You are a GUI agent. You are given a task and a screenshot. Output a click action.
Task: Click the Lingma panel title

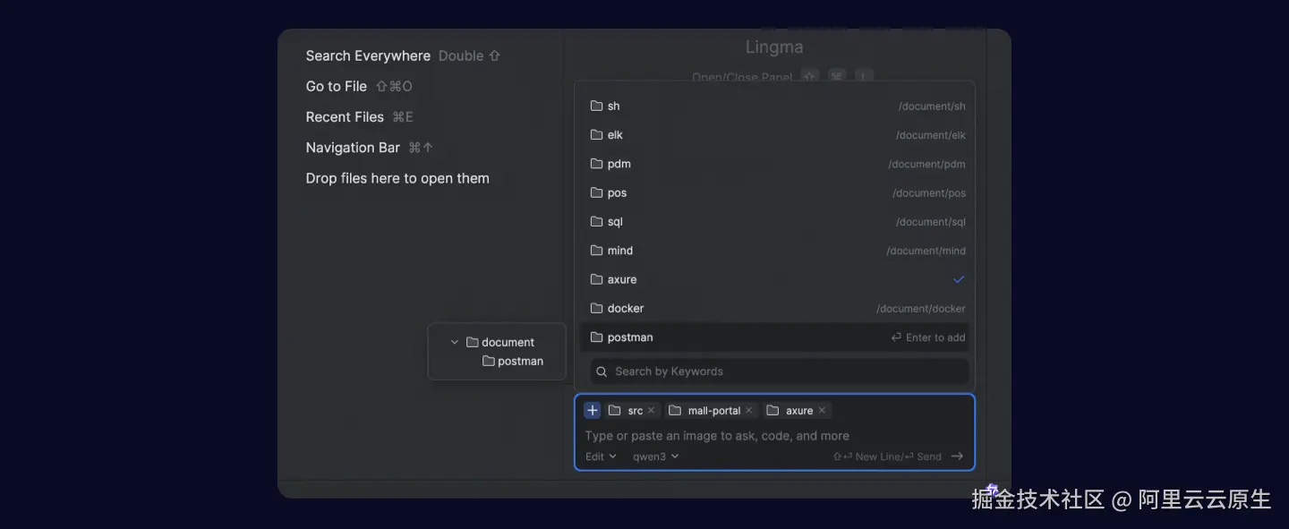774,47
